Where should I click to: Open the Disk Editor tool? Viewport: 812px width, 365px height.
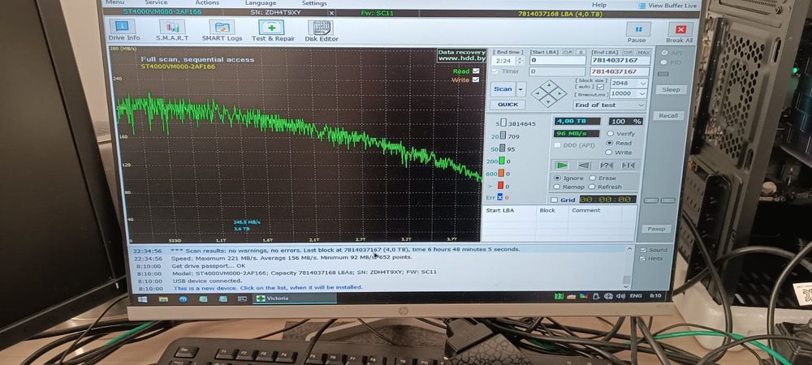tap(321, 31)
